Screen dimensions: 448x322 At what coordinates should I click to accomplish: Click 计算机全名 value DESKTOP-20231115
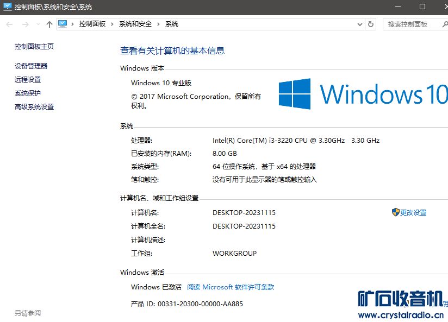point(244,226)
